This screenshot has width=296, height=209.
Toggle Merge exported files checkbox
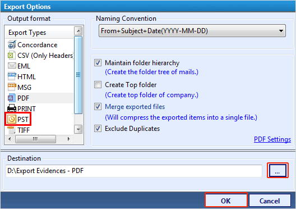(x=98, y=107)
